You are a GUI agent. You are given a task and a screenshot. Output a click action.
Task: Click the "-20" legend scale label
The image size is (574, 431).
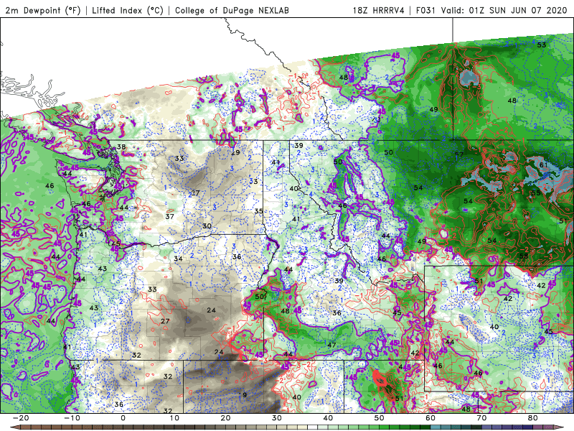click(x=21, y=418)
